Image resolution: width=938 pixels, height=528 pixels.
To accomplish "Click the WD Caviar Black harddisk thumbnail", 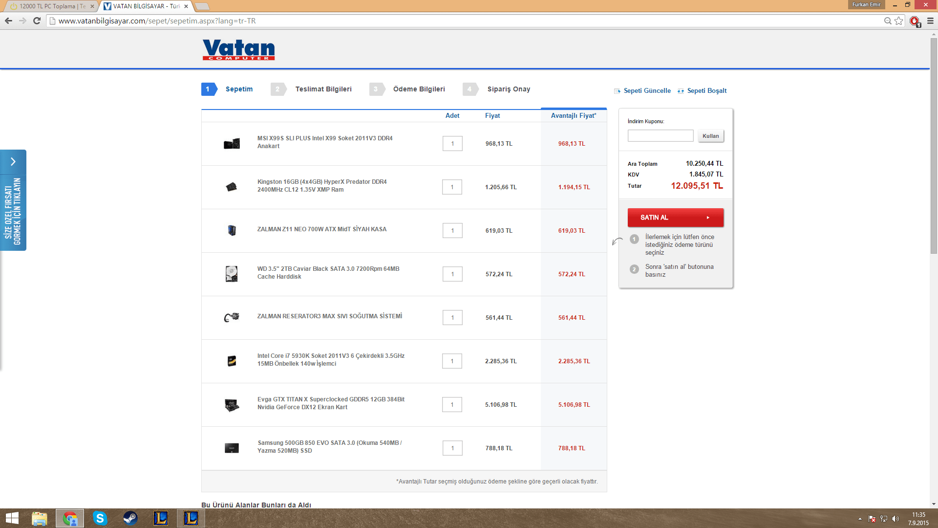I will [232, 274].
